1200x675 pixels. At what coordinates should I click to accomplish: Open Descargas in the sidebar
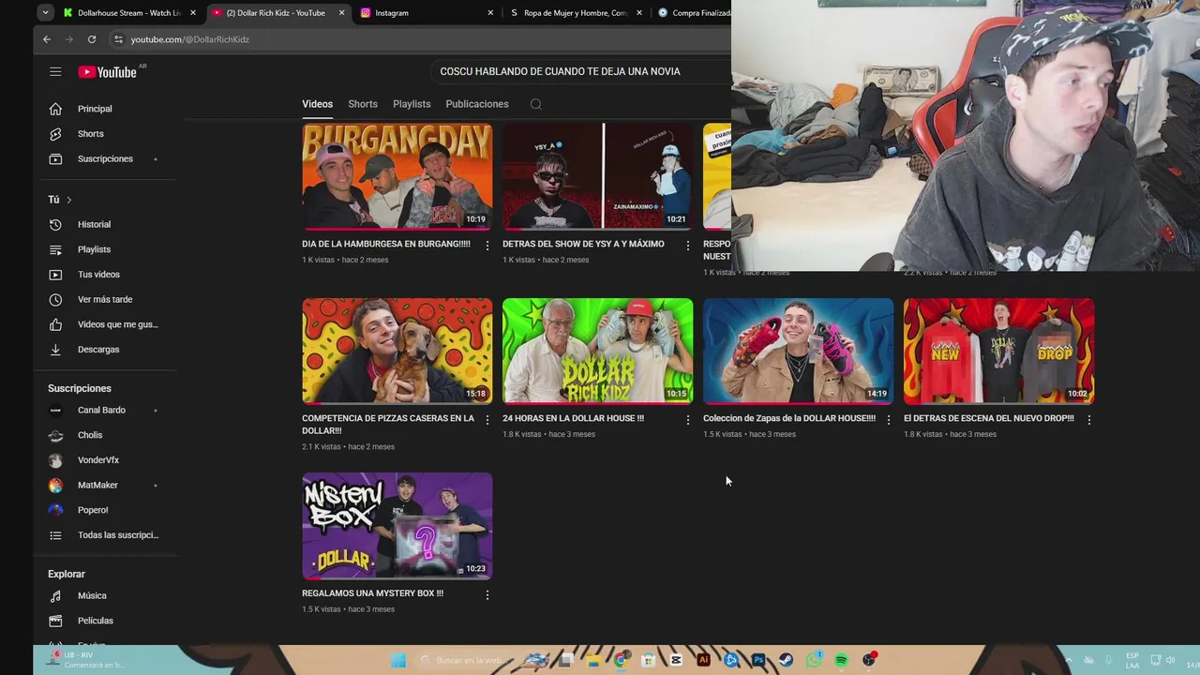coord(98,350)
